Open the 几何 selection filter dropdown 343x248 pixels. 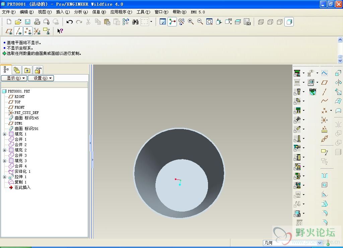click(320, 243)
